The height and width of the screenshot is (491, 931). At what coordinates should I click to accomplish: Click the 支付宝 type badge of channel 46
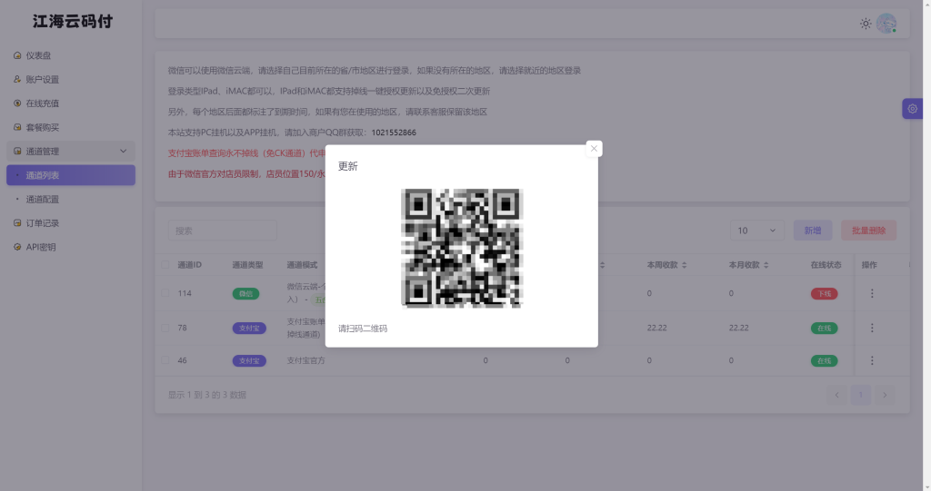point(249,360)
